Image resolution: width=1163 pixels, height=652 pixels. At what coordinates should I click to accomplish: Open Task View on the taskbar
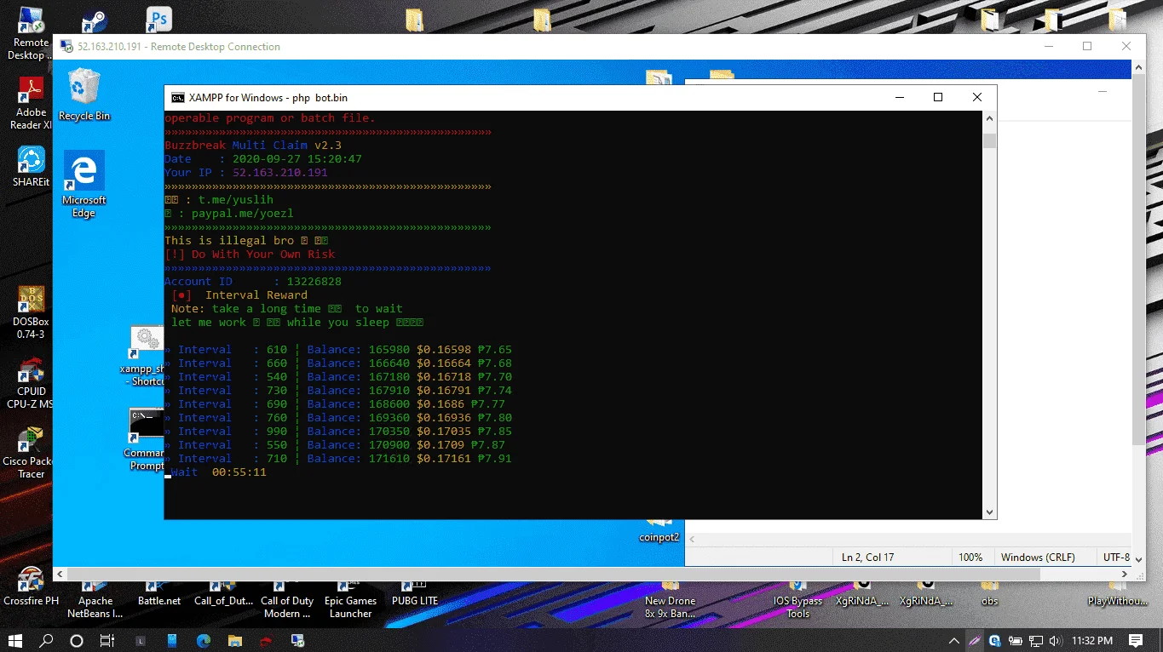pyautogui.click(x=107, y=640)
